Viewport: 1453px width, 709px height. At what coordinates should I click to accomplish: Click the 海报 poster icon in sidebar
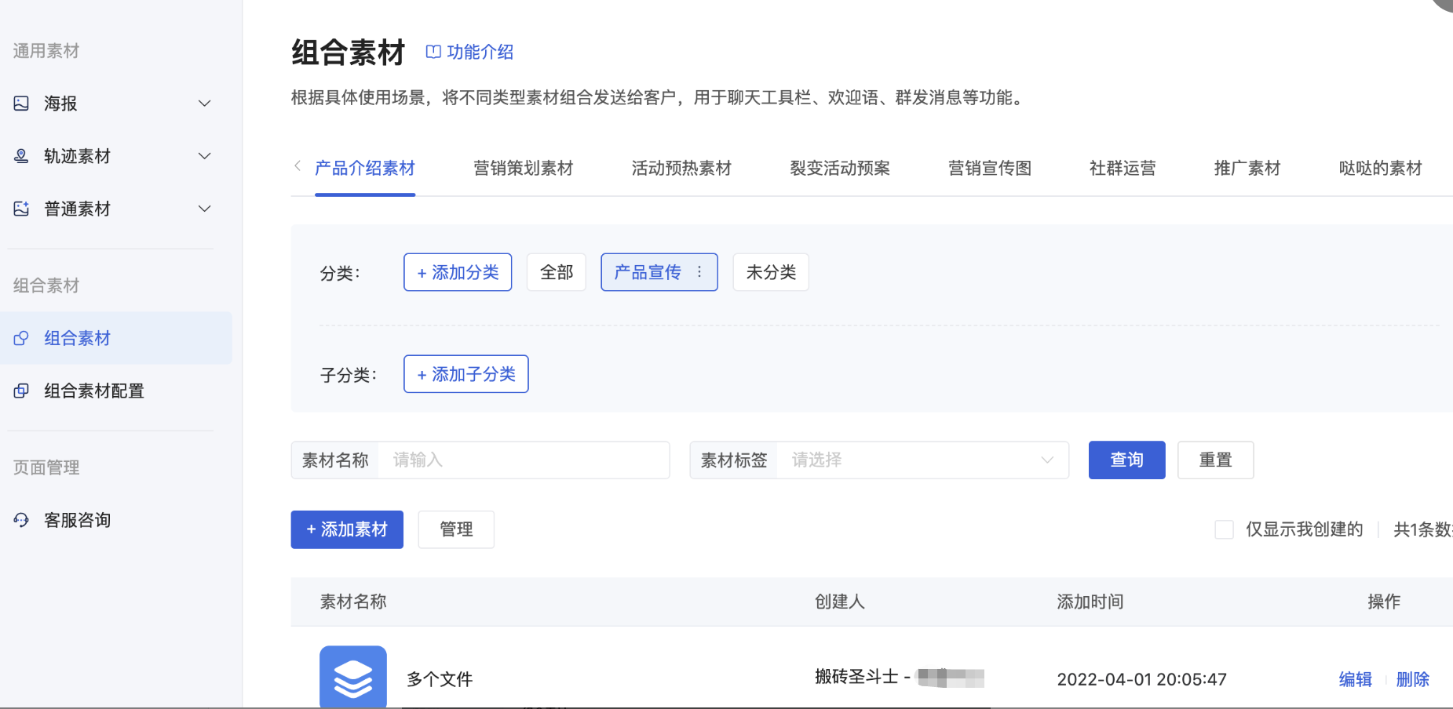point(21,104)
